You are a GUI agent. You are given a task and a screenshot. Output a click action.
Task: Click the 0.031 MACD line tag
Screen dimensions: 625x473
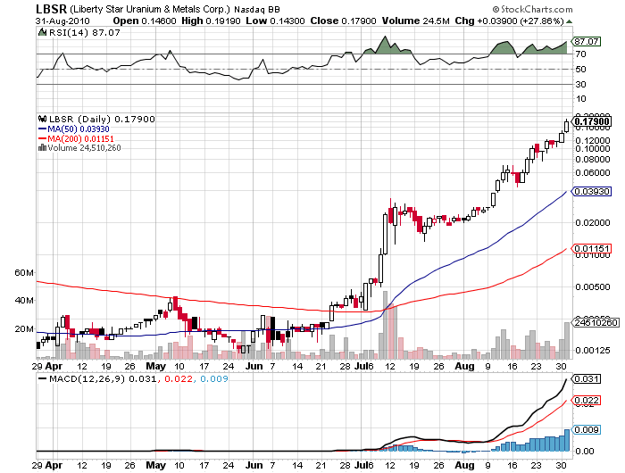click(586, 379)
